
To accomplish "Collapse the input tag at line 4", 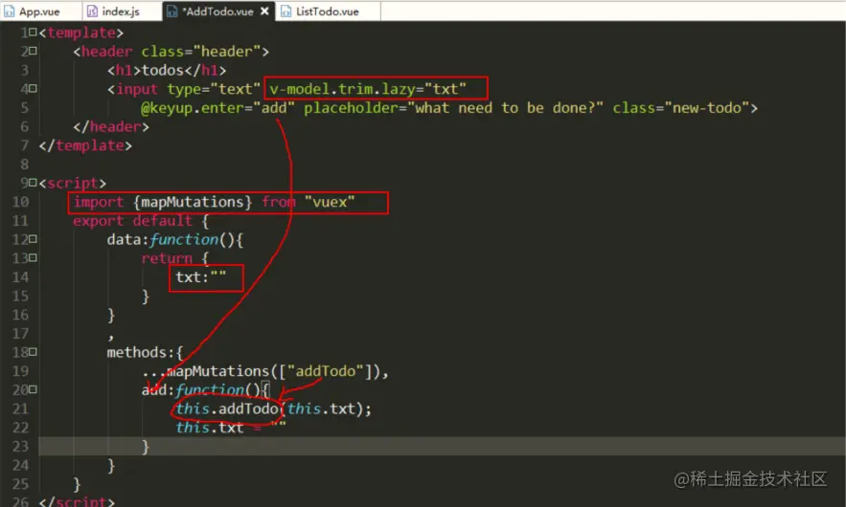I will tap(33, 88).
